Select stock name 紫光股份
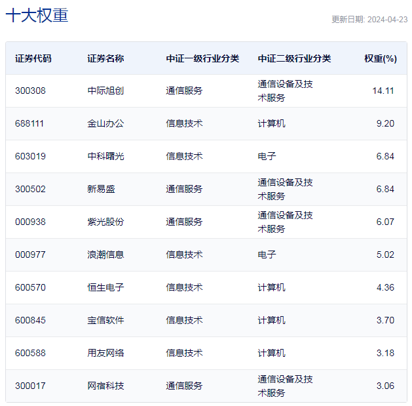 point(105,222)
